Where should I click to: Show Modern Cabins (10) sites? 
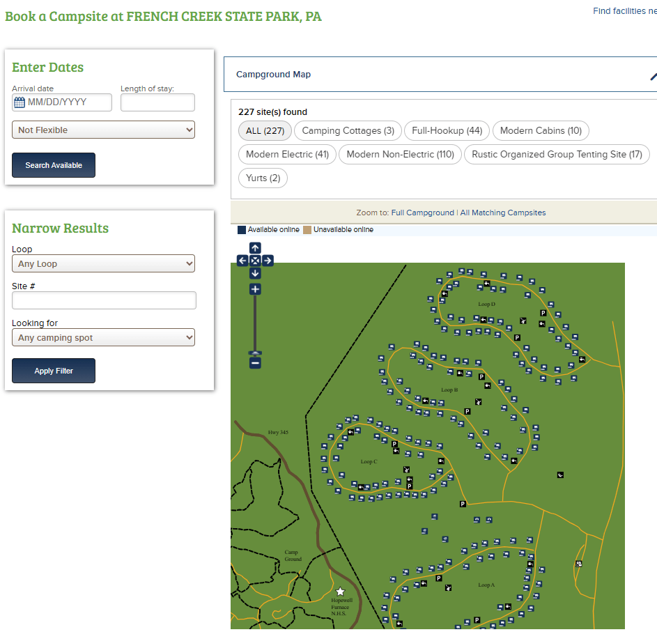click(x=541, y=131)
